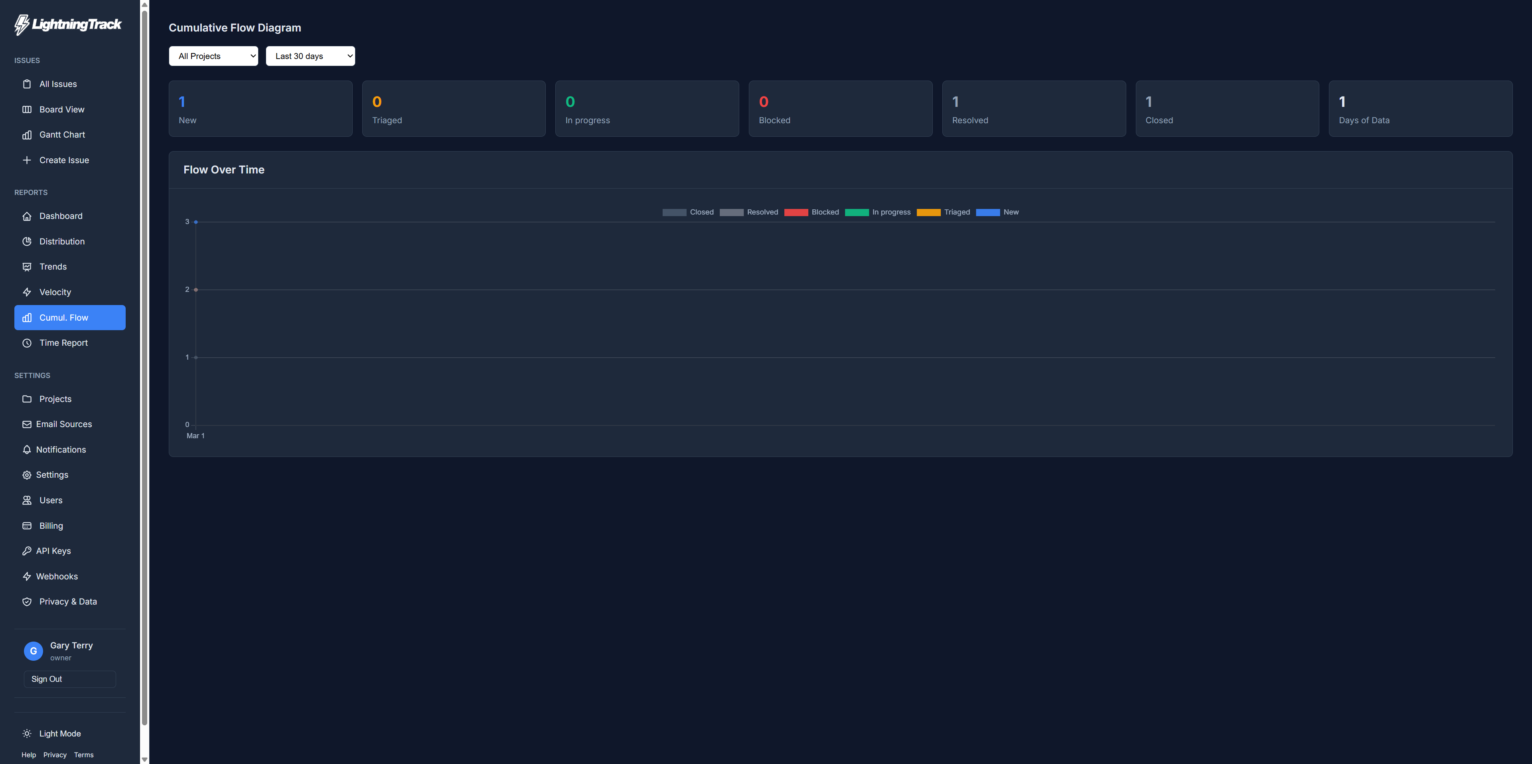Open the Board View menu item
Image resolution: width=1532 pixels, height=764 pixels.
(x=62, y=109)
